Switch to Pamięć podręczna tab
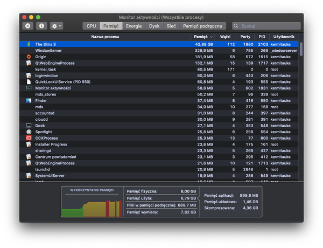The width and height of the screenshot is (323, 248). (203, 26)
